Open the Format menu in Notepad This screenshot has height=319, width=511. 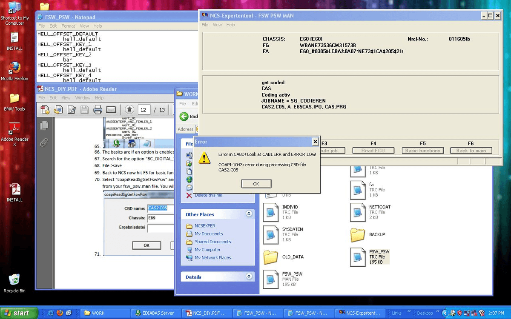pyautogui.click(x=68, y=26)
